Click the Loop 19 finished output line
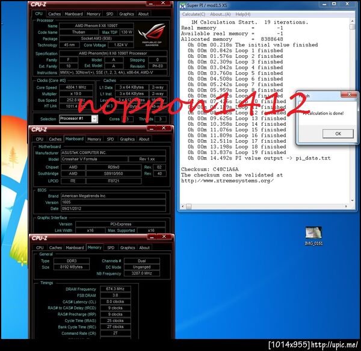361x351 pixels. tap(237, 152)
